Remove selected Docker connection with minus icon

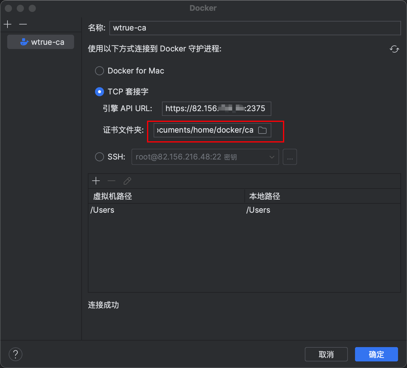click(23, 24)
